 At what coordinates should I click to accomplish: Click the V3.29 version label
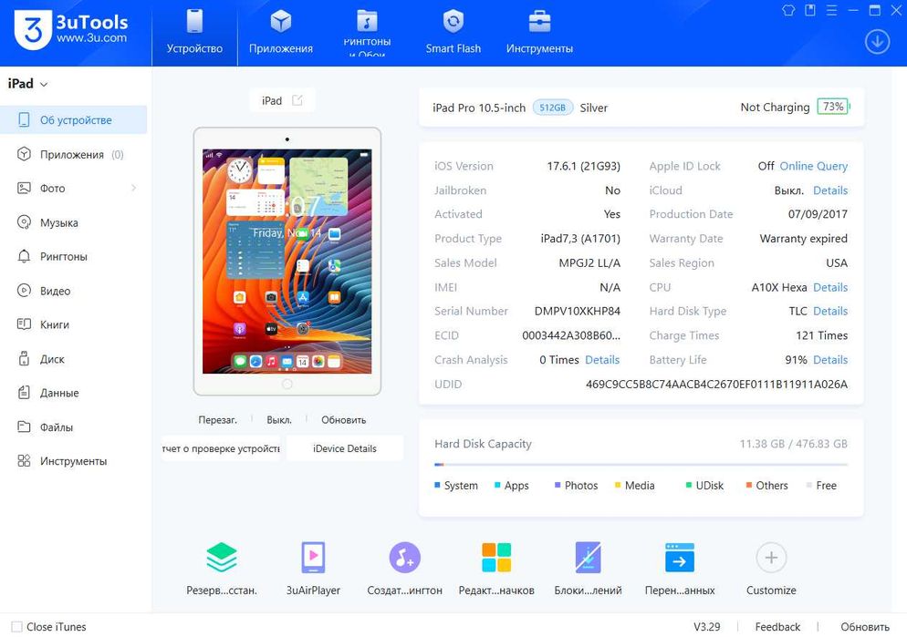pos(707,627)
